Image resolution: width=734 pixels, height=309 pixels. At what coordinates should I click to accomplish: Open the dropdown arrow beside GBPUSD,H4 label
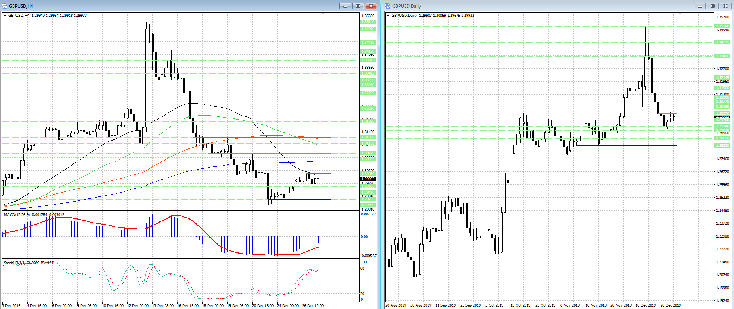(5, 16)
